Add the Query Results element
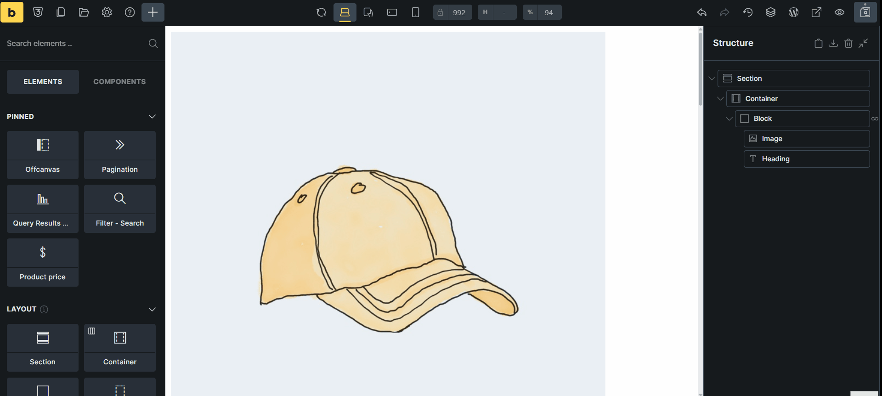Screen dimensions: 882x396 (43, 209)
